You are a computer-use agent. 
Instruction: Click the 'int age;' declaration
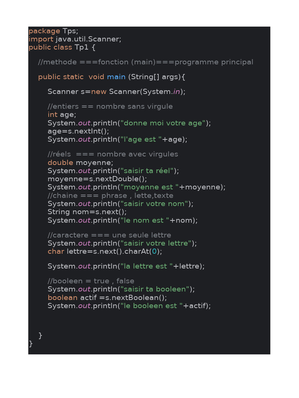click(62, 115)
